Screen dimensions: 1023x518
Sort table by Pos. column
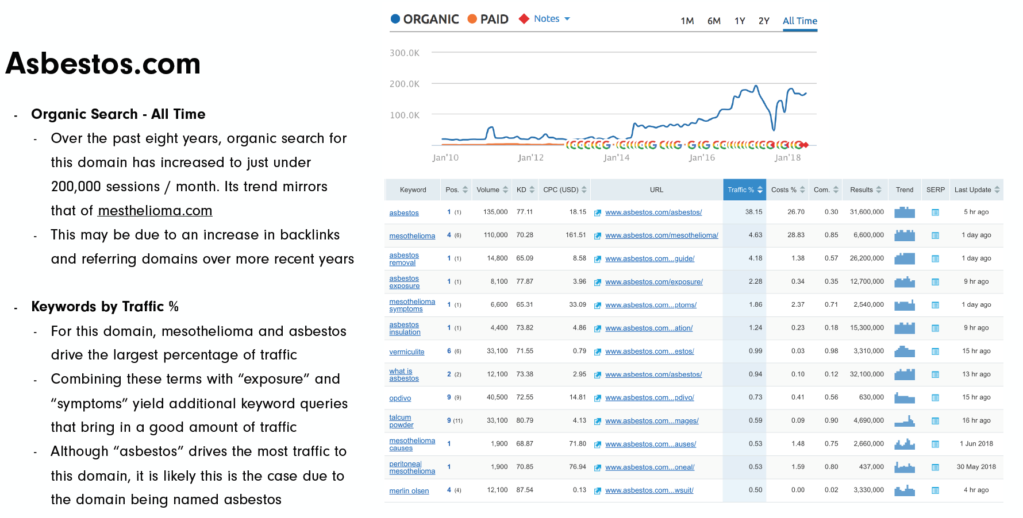click(457, 190)
